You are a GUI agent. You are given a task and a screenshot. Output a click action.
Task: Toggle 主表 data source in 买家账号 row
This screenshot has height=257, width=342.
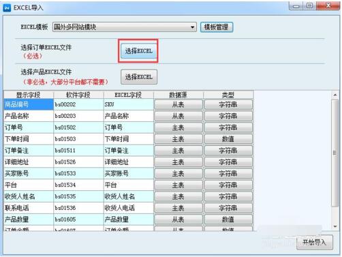coord(178,174)
